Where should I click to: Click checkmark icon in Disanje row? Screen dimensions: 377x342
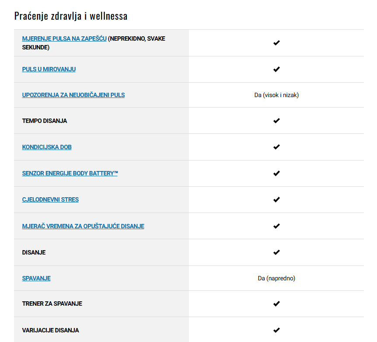(x=276, y=252)
